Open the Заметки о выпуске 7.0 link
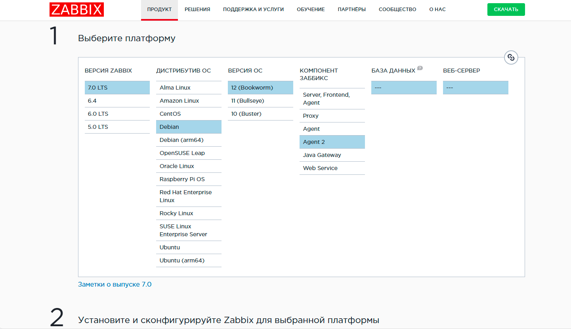This screenshot has height=329, width=571. pyautogui.click(x=115, y=284)
